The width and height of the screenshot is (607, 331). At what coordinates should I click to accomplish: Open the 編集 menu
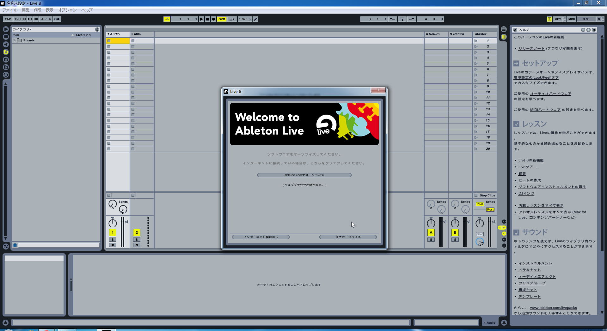pos(25,10)
